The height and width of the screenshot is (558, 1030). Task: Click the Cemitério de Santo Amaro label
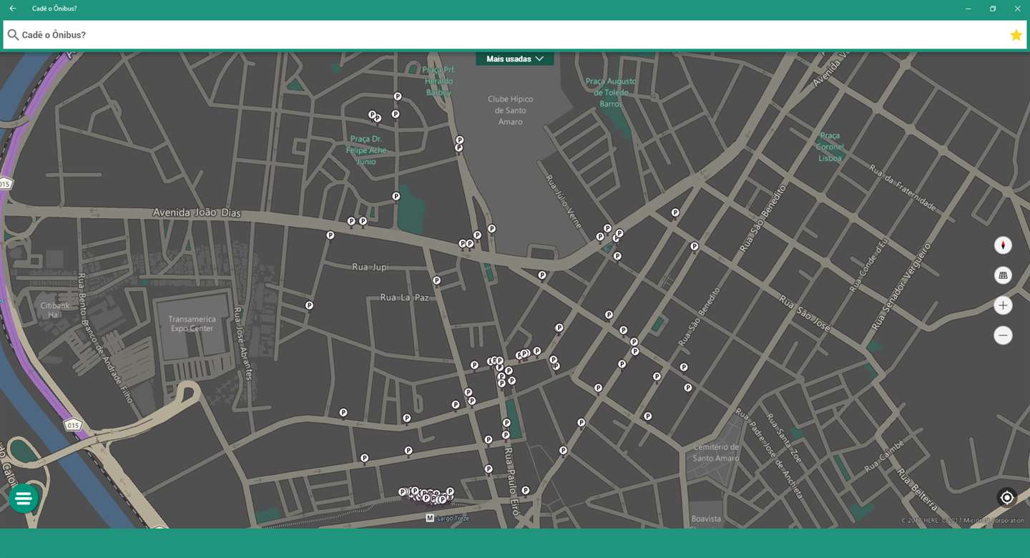coord(716,453)
